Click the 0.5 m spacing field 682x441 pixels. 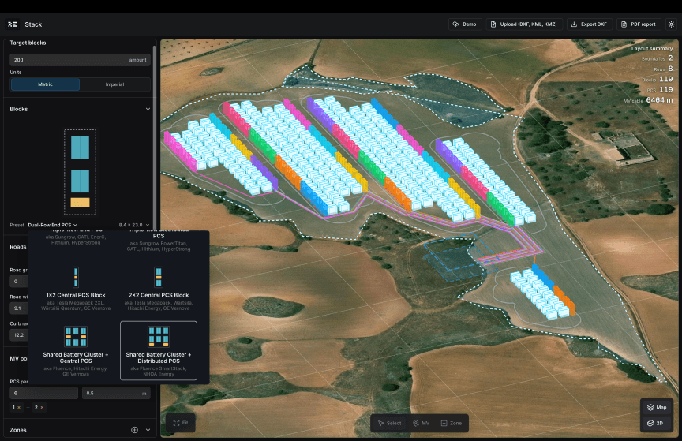point(116,393)
